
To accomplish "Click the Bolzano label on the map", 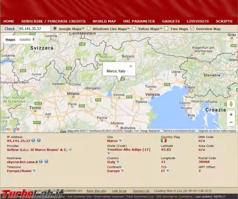I will tap(128, 56).
